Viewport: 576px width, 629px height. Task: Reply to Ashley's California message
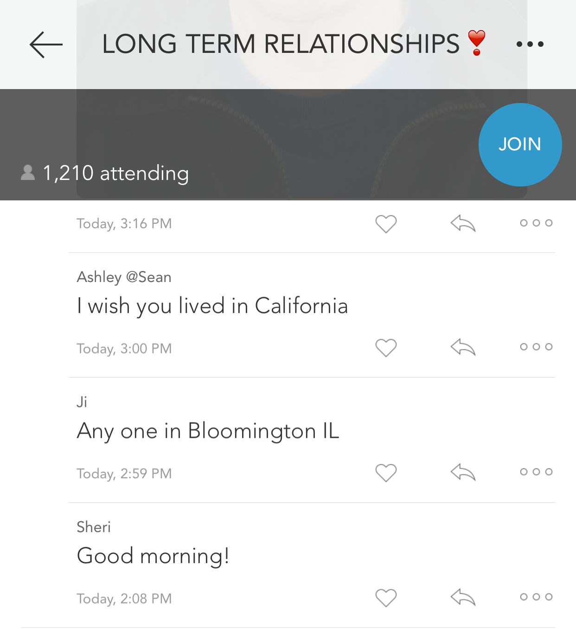(463, 347)
